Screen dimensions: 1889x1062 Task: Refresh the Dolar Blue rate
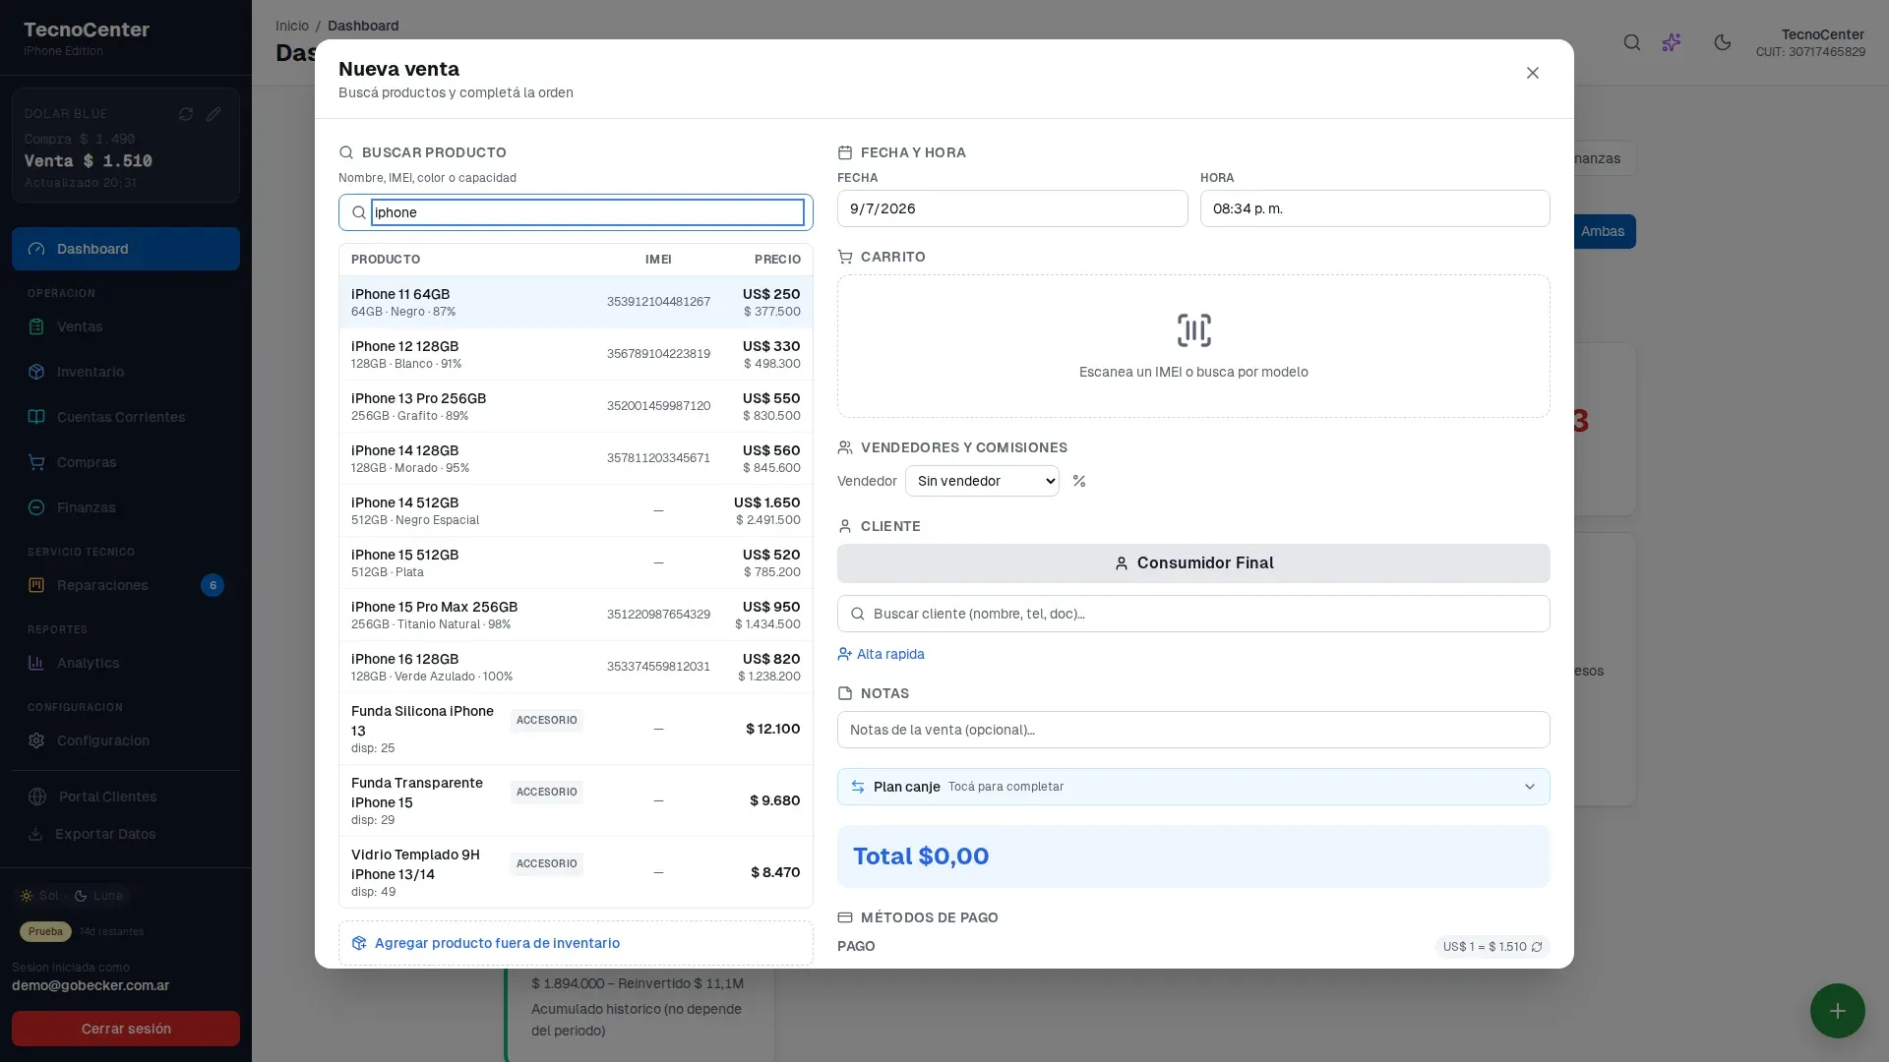click(x=186, y=114)
